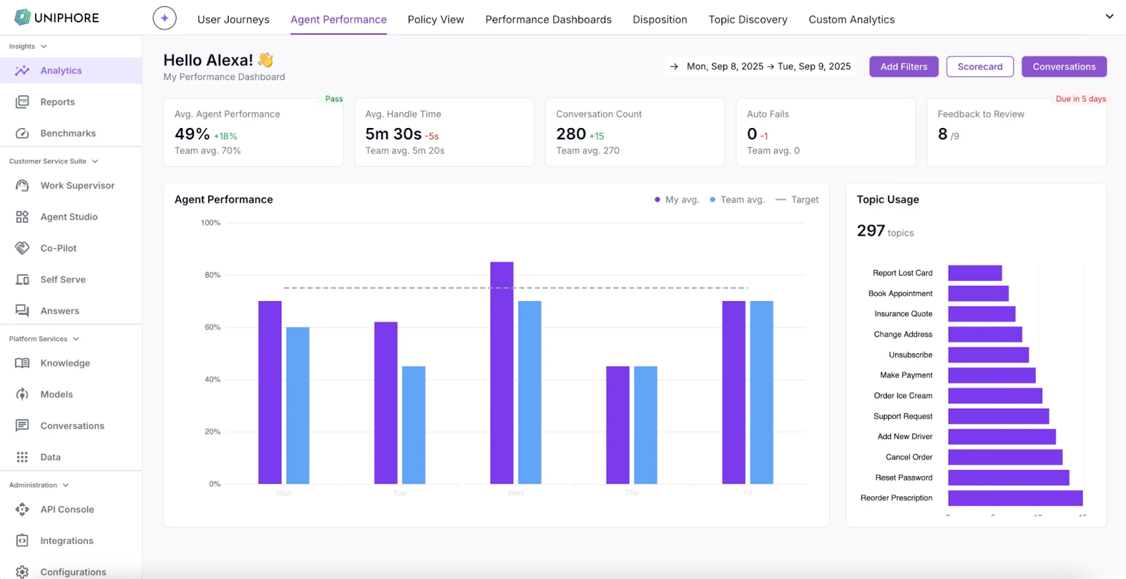Expand the top-right chevron dropdown
This screenshot has width=1126, height=579.
(1109, 16)
